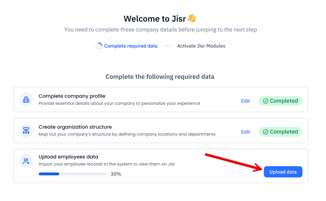This screenshot has width=326, height=201.
Task: Click the checkmark icon on first Completed badge
Action: click(265, 101)
